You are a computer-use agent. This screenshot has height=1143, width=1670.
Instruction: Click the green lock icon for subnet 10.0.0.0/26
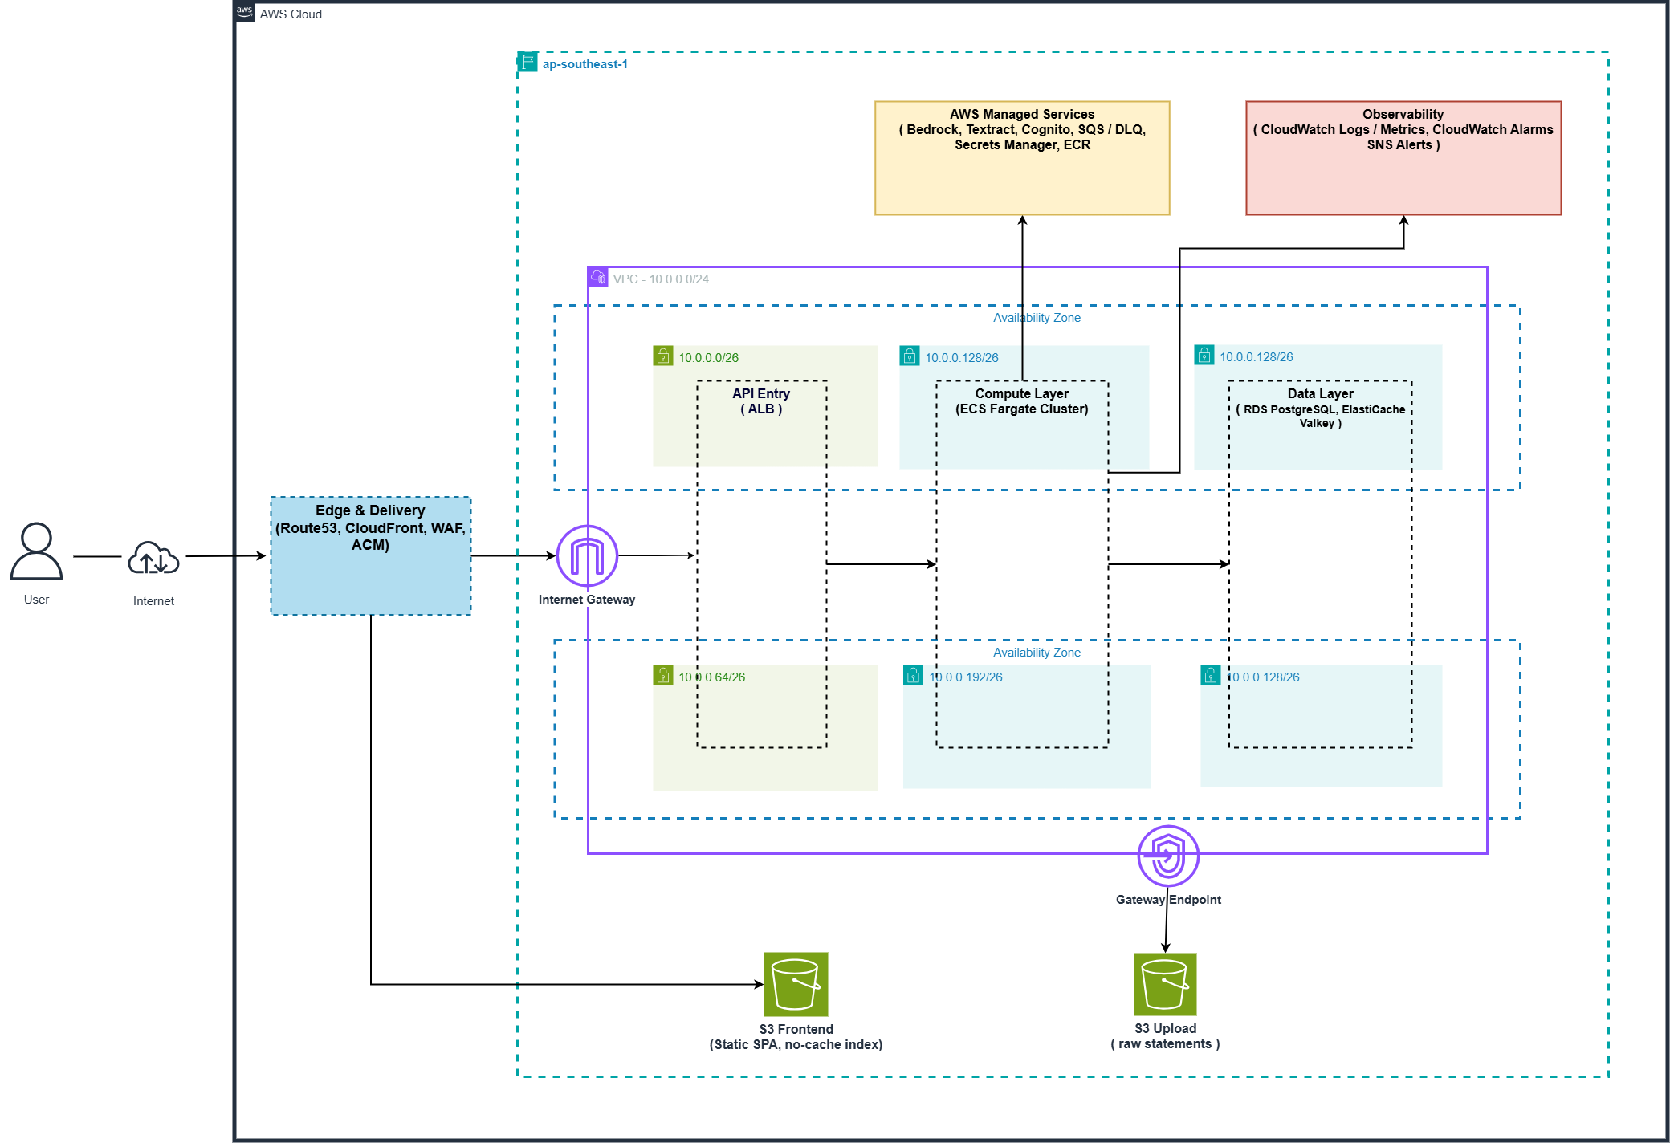pyautogui.click(x=663, y=356)
